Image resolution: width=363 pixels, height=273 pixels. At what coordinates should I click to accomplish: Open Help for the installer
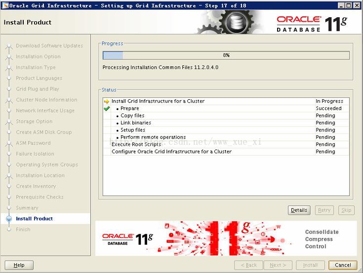[19, 265]
